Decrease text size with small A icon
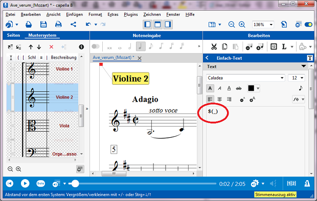This screenshot has height=201, width=317. click(x=242, y=99)
